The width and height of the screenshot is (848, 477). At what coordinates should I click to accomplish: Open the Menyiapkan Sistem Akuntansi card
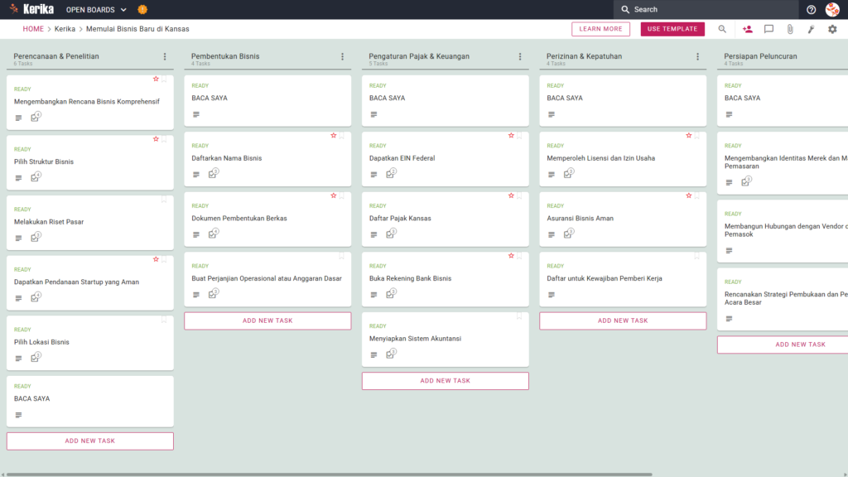coord(445,339)
